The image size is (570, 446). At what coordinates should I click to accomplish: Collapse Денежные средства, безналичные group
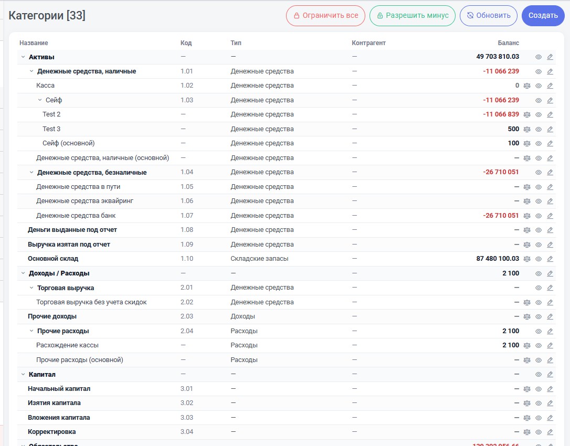tap(31, 172)
